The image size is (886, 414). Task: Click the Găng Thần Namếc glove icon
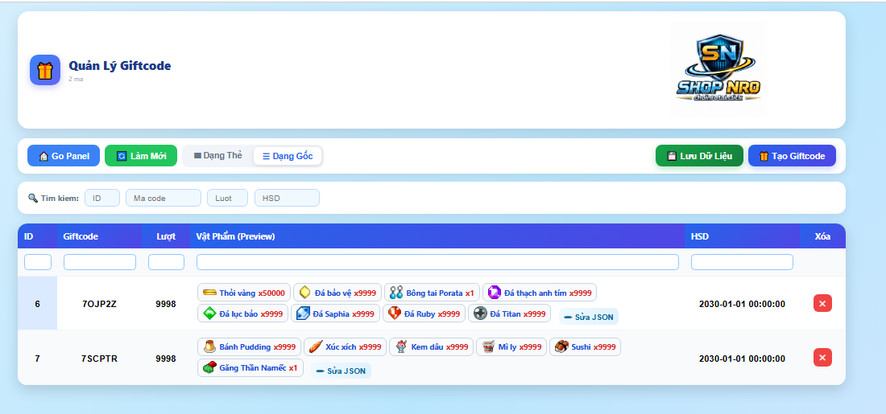[x=209, y=367]
